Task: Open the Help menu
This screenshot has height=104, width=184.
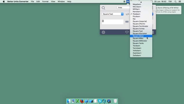Action: (69, 1)
